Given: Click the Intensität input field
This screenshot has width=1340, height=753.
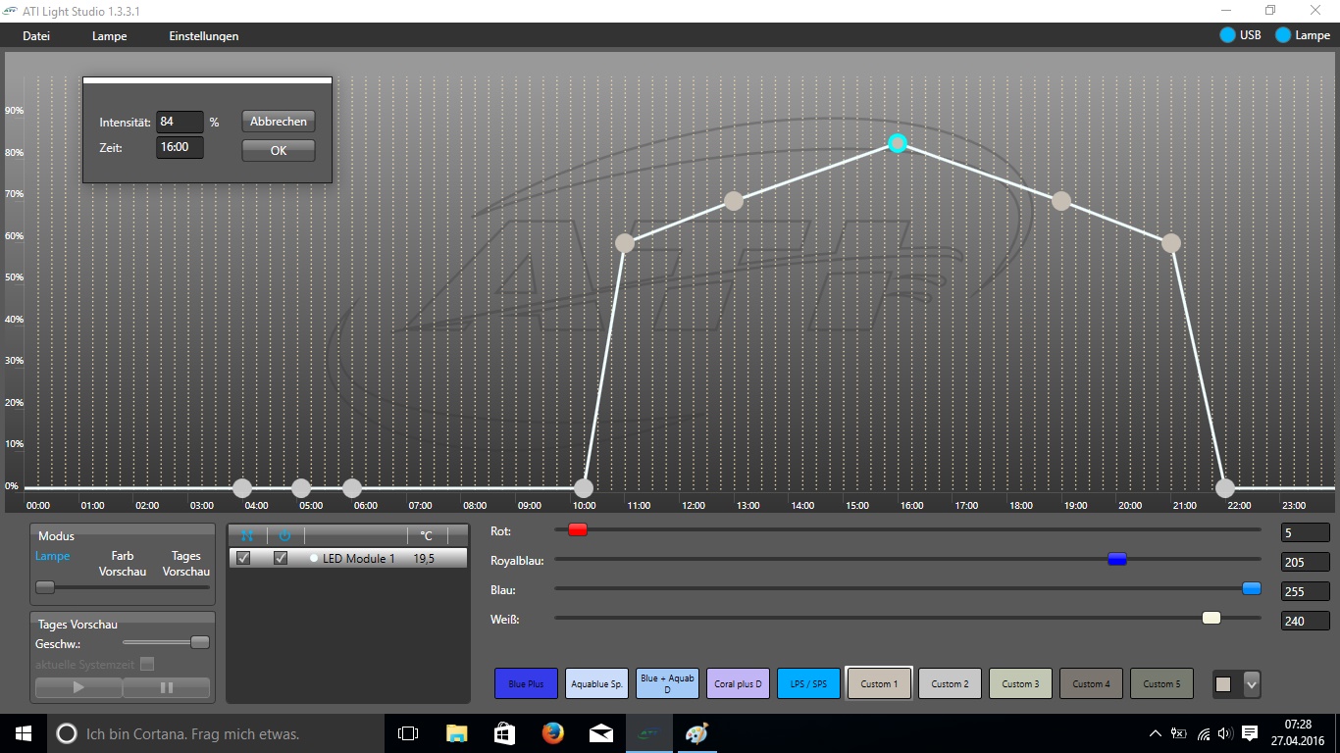Looking at the screenshot, I should [x=180, y=122].
